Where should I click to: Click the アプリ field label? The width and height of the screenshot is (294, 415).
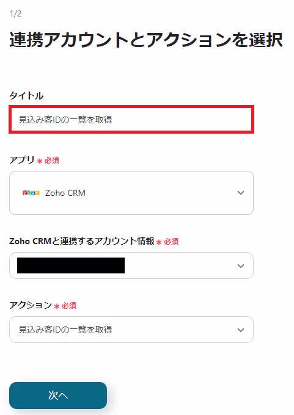click(x=22, y=160)
